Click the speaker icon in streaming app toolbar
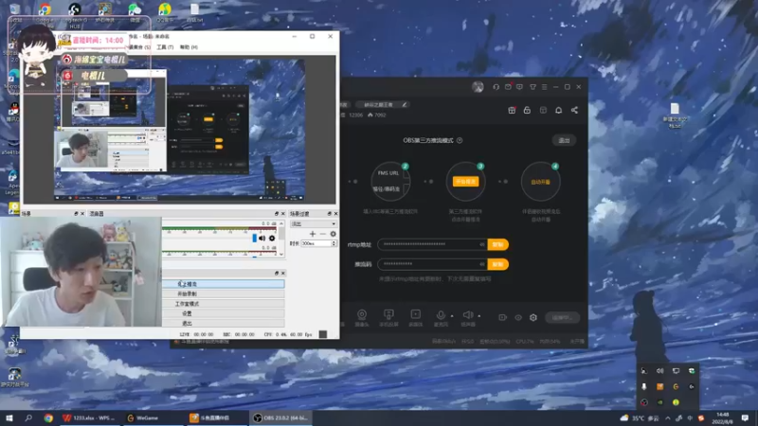The image size is (758, 426). pos(467,315)
